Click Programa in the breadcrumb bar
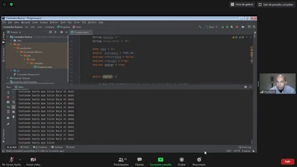297x167 pixels. [64, 27]
